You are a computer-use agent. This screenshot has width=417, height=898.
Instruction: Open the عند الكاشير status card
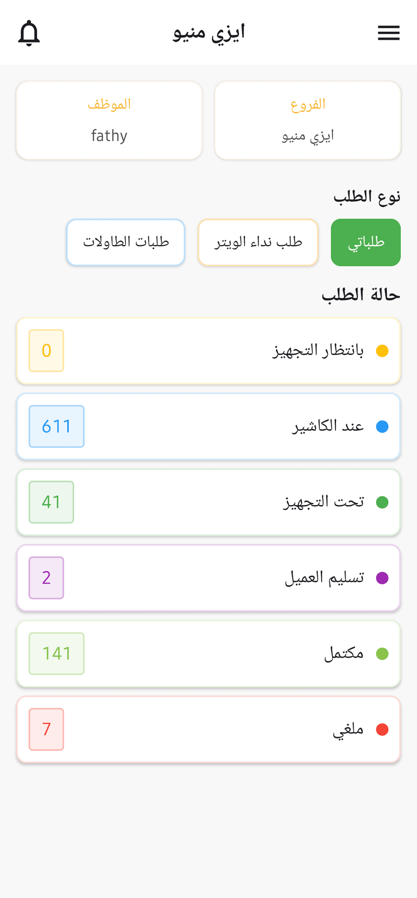(x=208, y=426)
